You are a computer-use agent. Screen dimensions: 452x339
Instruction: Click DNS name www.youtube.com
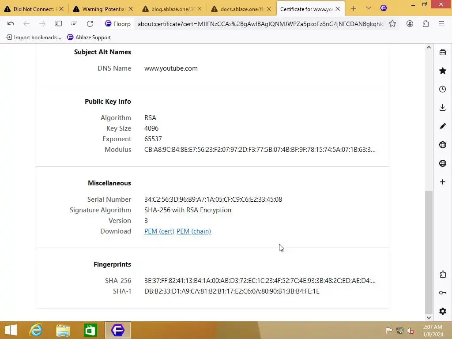(171, 68)
